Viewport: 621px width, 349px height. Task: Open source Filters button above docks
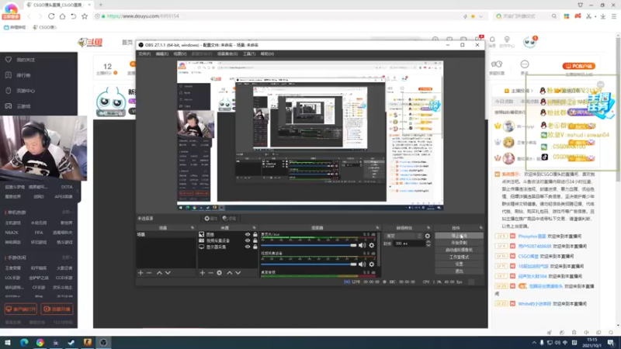click(x=229, y=219)
